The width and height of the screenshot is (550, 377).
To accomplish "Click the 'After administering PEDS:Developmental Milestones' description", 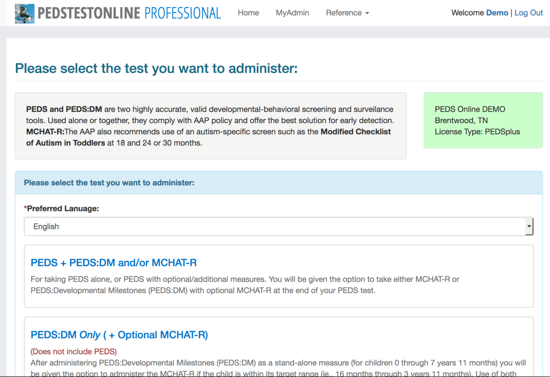I will click(x=278, y=363).
